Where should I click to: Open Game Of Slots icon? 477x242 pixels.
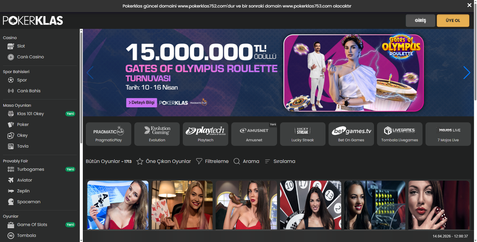coord(11,225)
